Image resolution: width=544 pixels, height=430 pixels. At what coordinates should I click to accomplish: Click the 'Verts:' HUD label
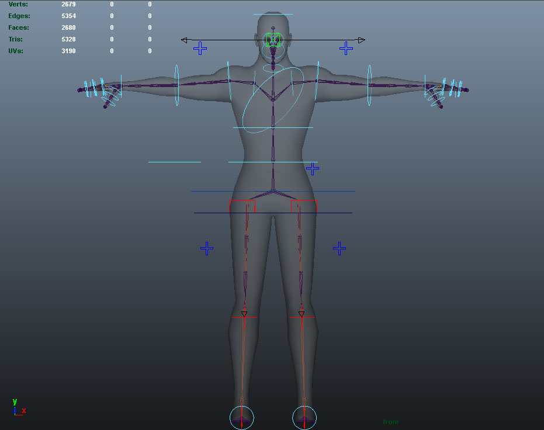pyautogui.click(x=18, y=4)
